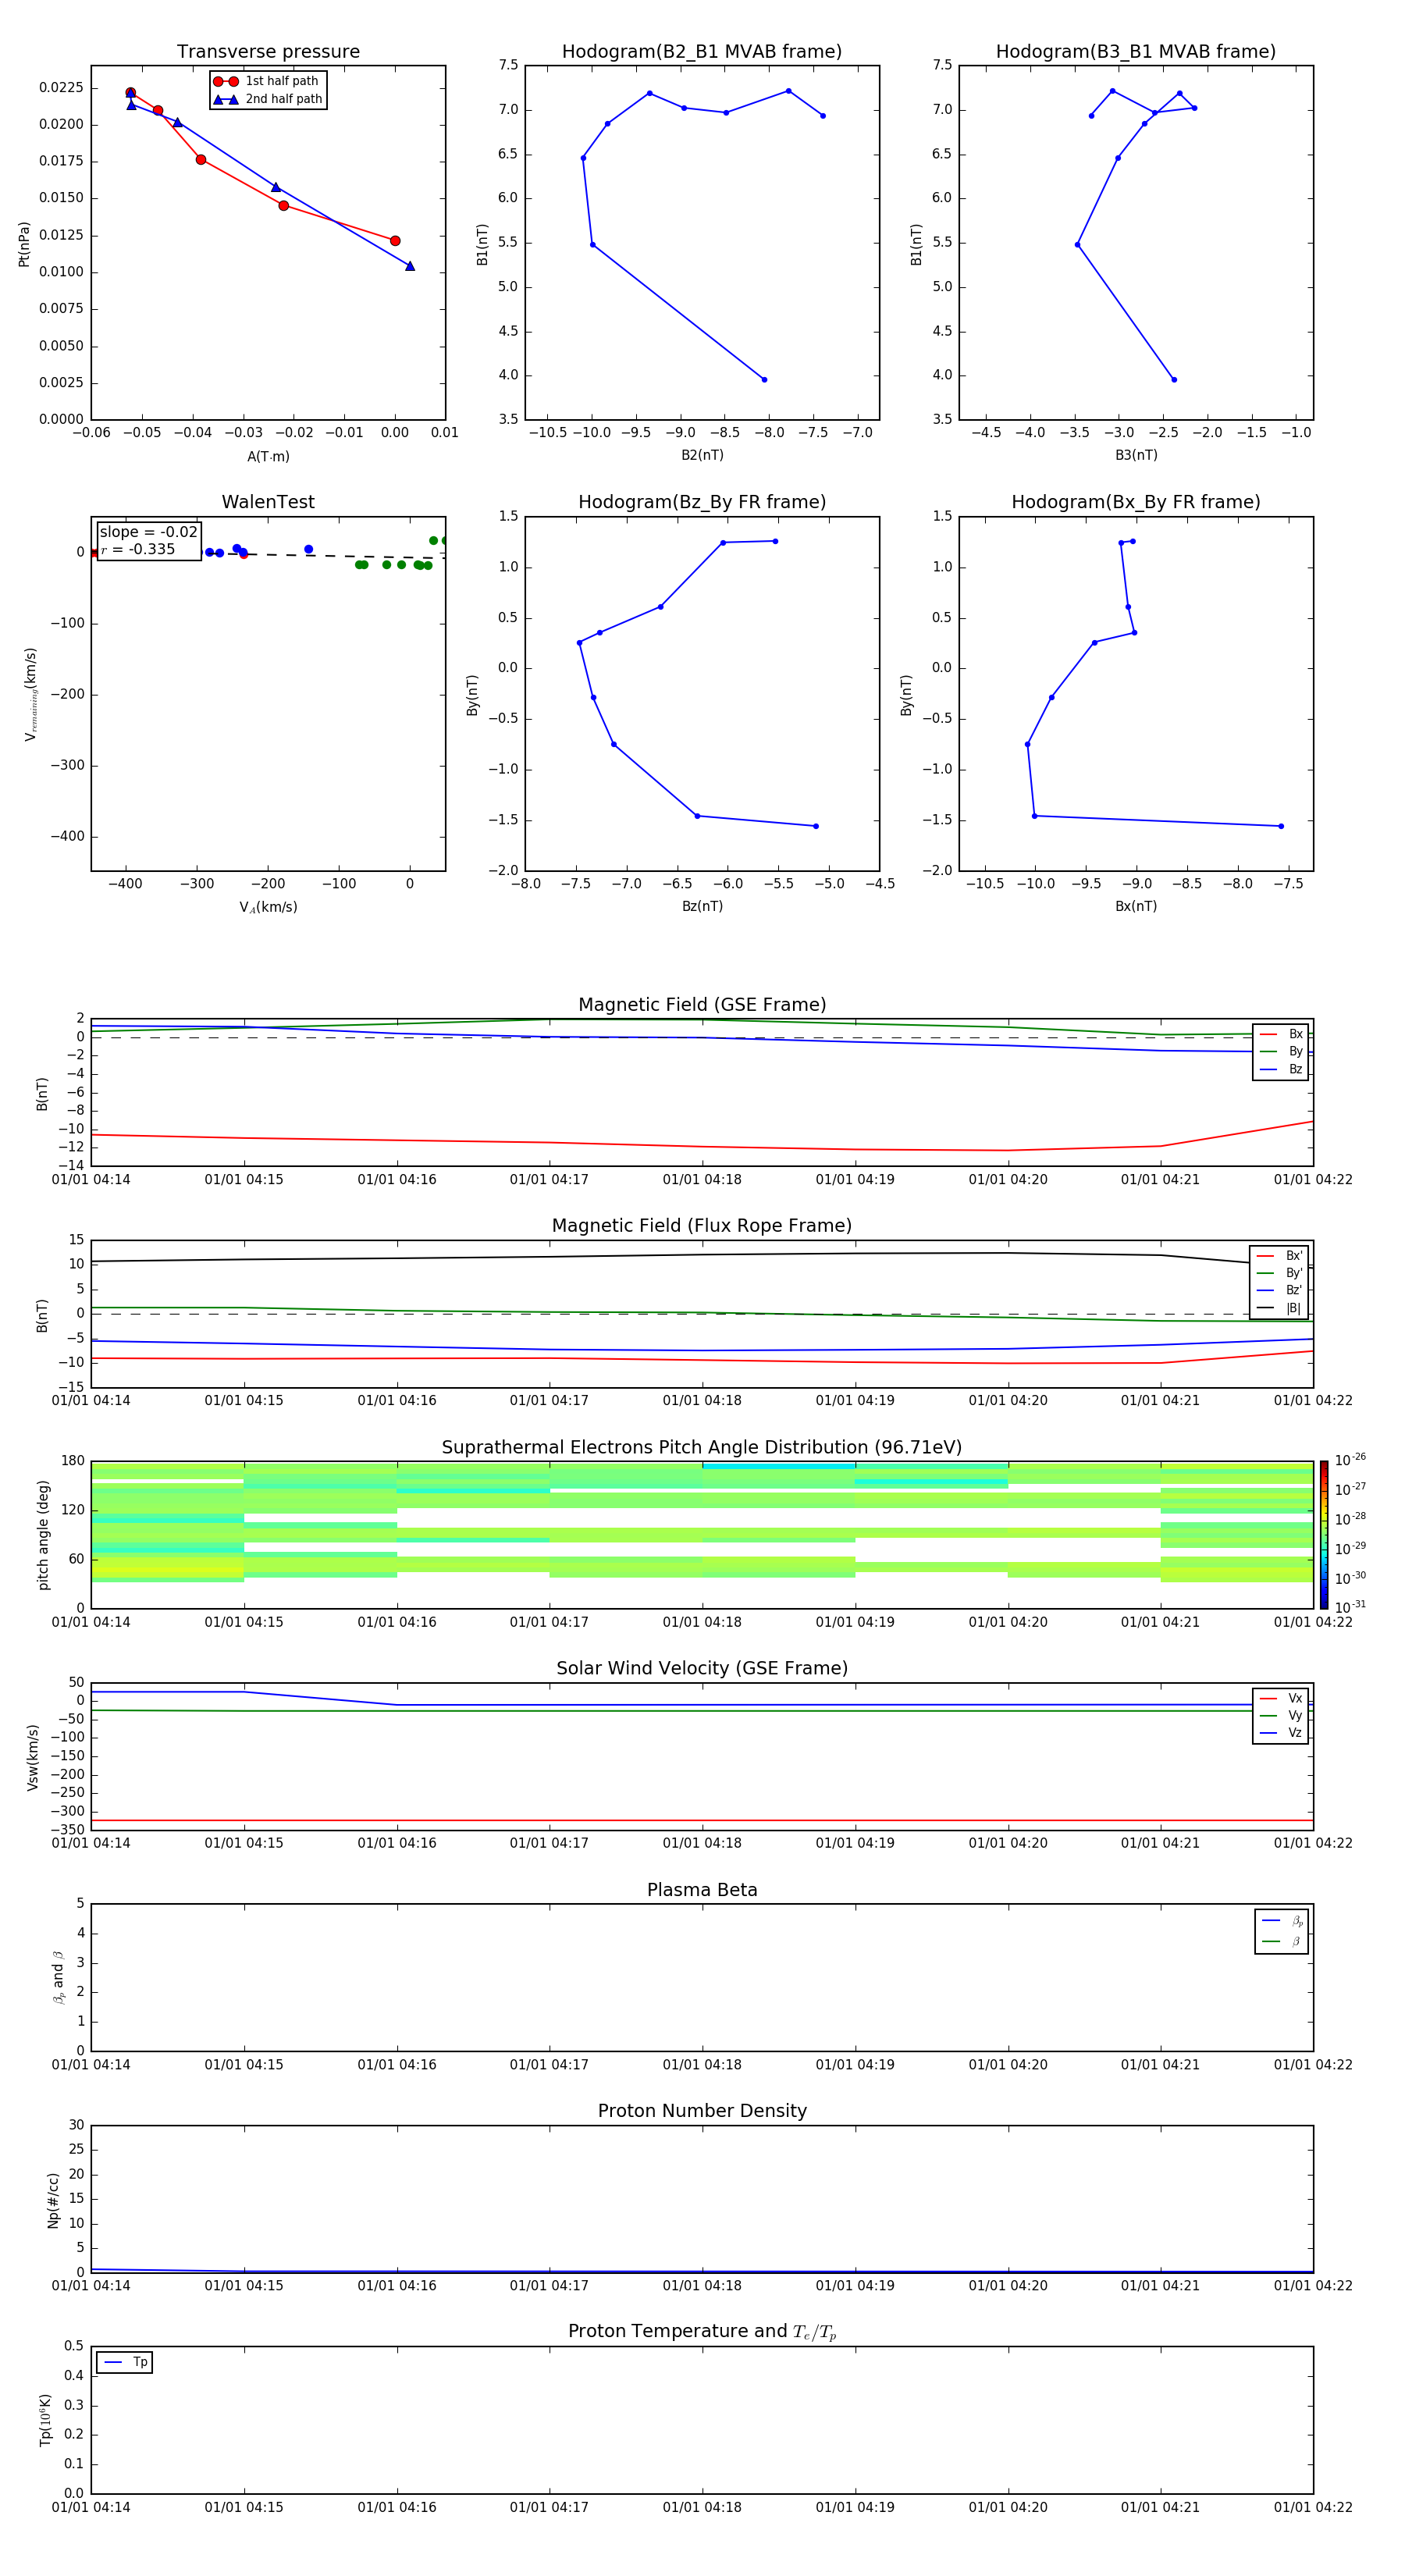Click the "Vsw(km/s)" y-axis label

[x=32, y=1757]
